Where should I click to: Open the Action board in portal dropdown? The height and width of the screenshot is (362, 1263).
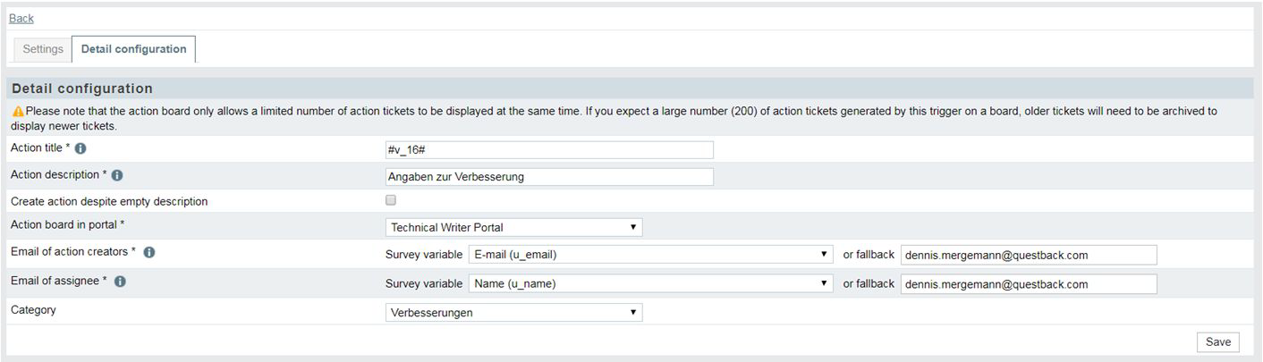[513, 227]
